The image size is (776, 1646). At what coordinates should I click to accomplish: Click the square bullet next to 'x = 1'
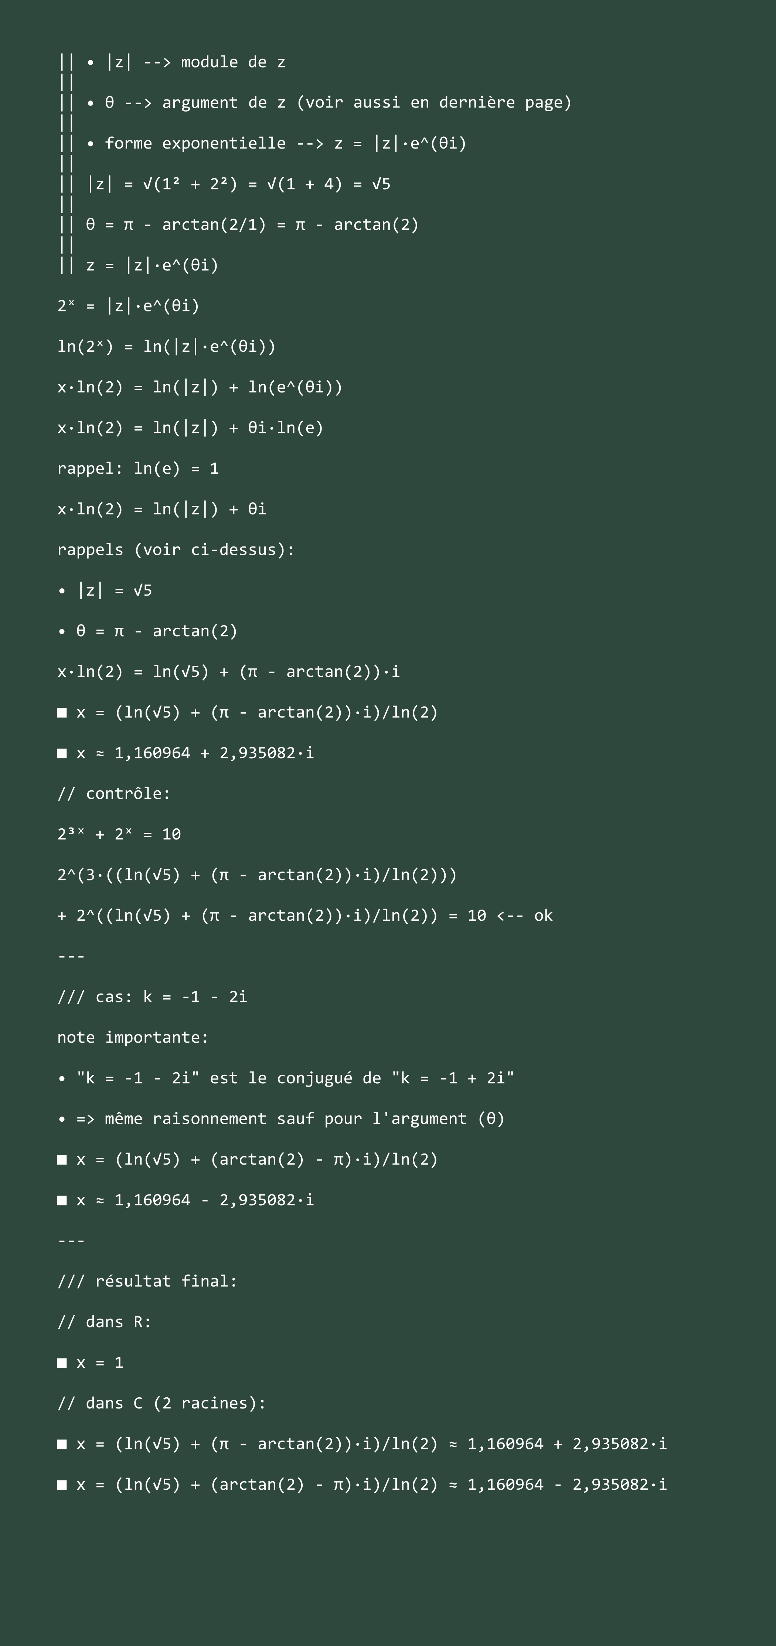point(62,1363)
